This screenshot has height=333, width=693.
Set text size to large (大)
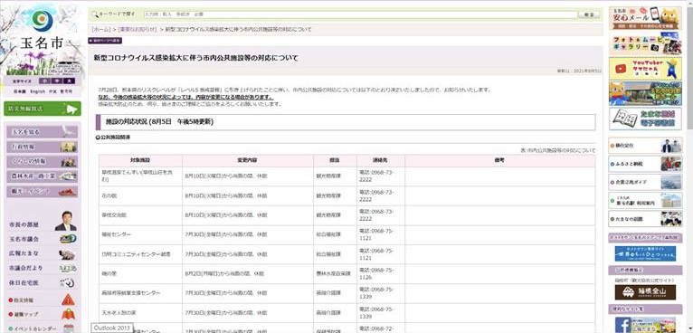pos(69,81)
